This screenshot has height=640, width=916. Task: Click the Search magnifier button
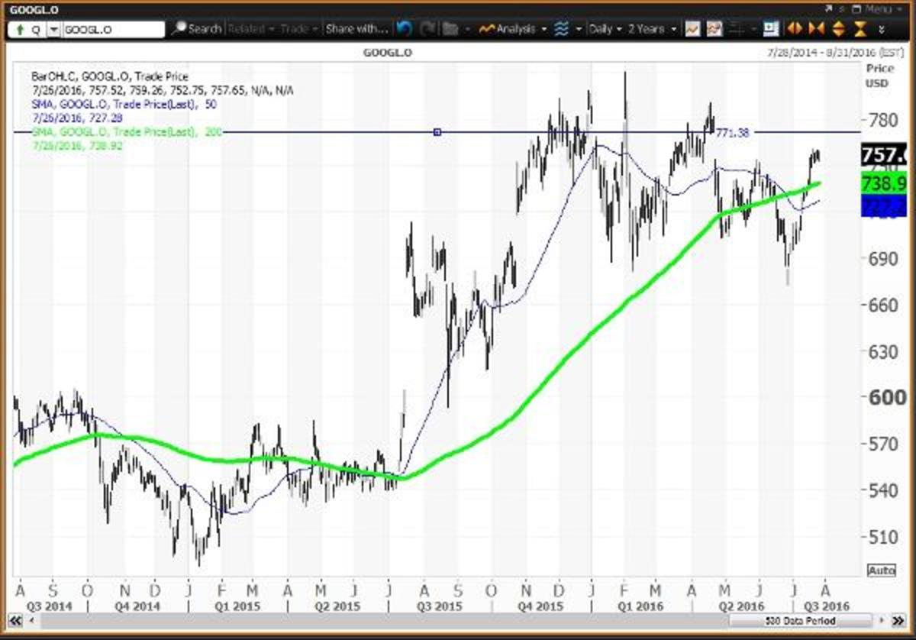coord(197,29)
